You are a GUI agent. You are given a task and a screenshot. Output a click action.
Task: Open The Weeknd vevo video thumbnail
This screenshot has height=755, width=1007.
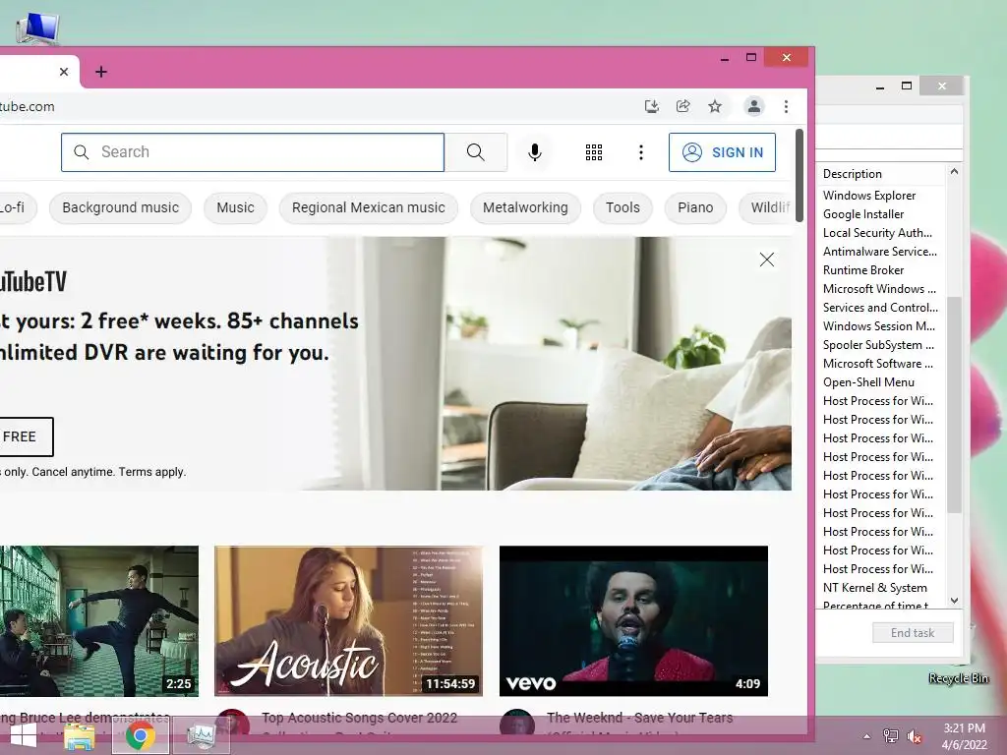[633, 621]
